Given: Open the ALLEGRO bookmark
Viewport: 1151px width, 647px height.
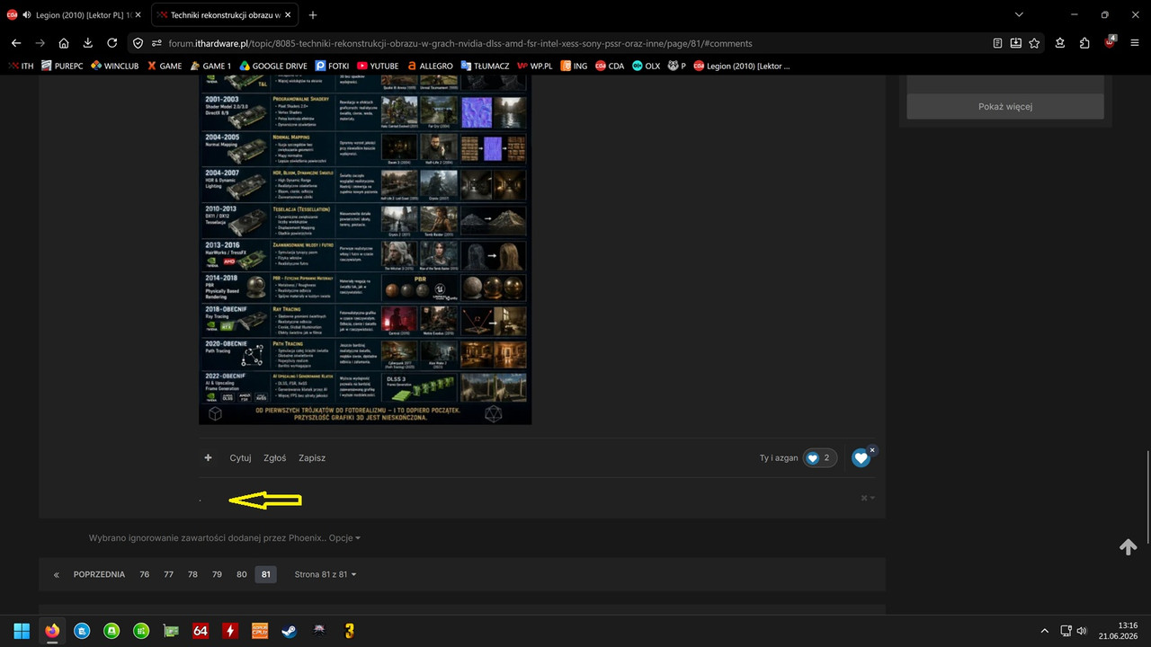Looking at the screenshot, I should click(430, 66).
